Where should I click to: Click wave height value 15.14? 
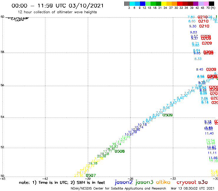117,144
